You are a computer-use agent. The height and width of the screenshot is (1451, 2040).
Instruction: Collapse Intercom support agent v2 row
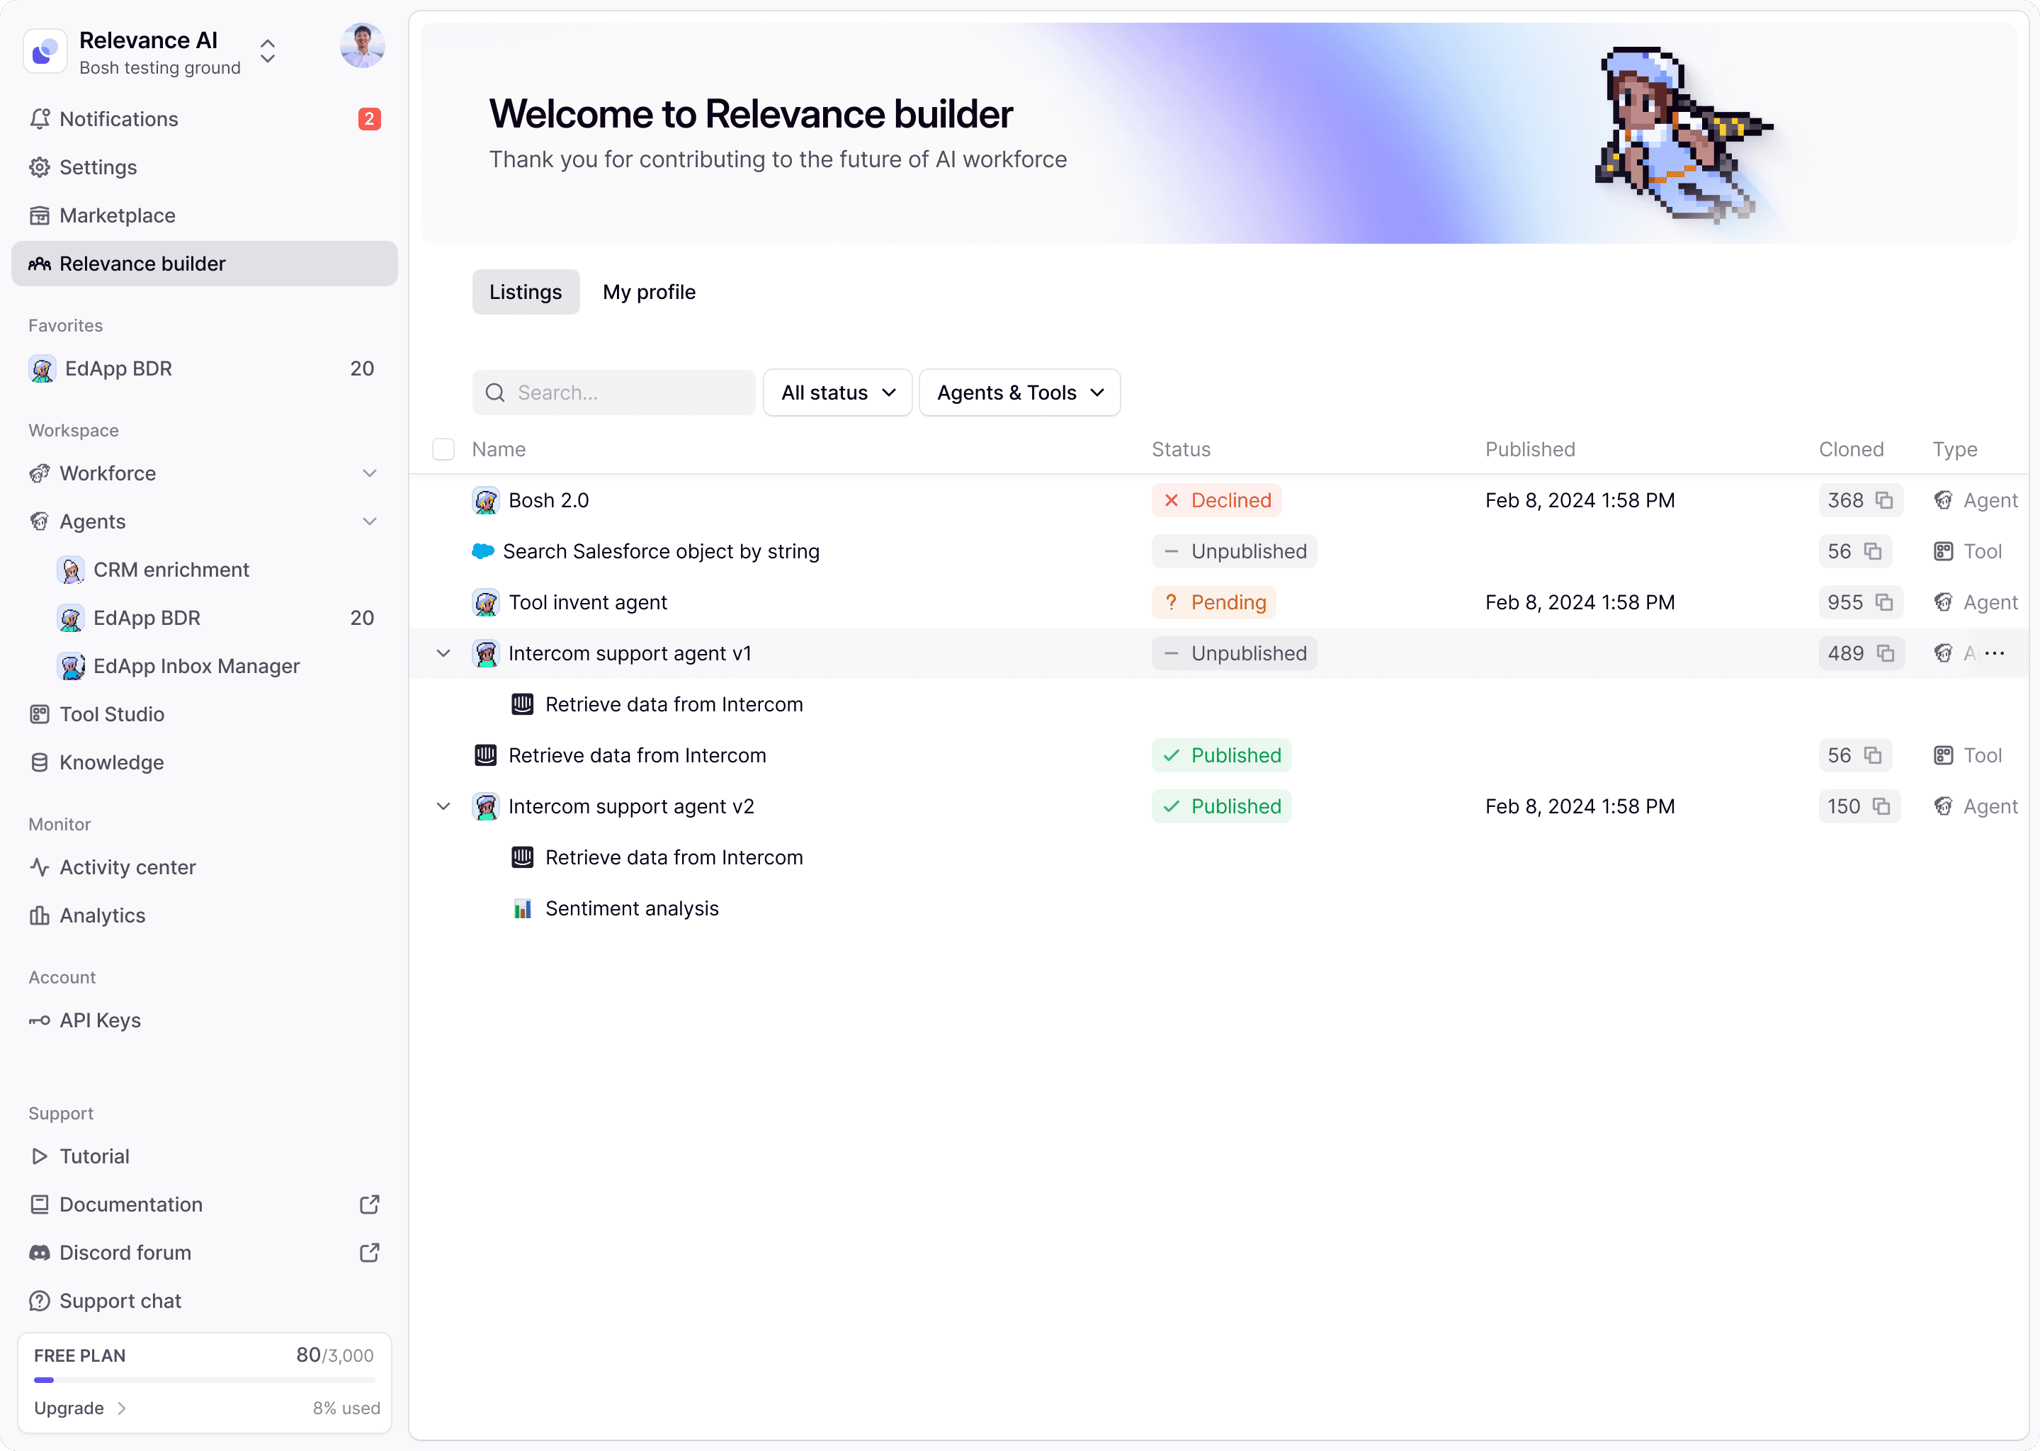tap(443, 806)
